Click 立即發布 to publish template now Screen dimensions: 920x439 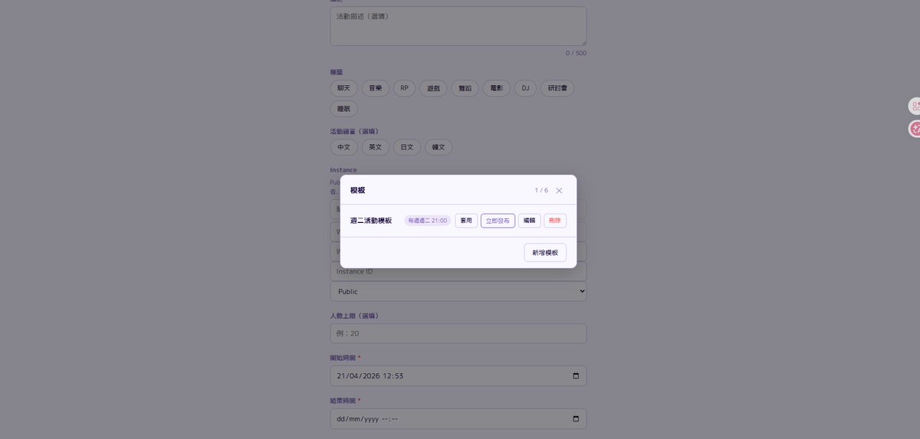(x=498, y=221)
